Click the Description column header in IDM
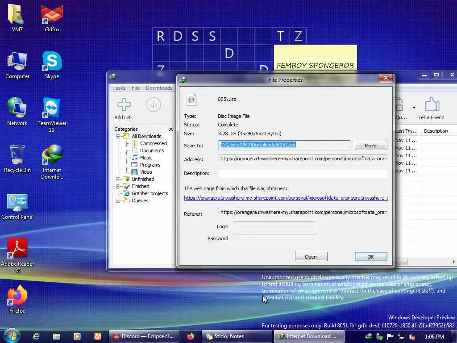This screenshot has width=457, height=343. tap(436, 131)
